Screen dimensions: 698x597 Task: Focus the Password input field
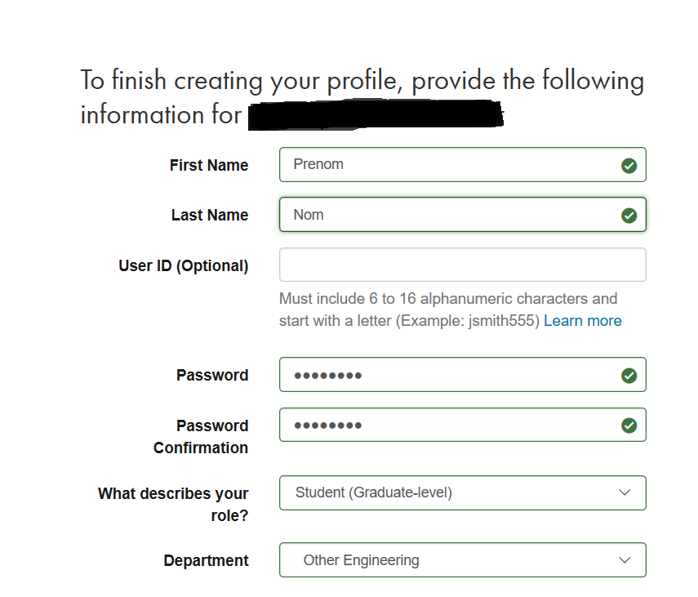pos(449,375)
